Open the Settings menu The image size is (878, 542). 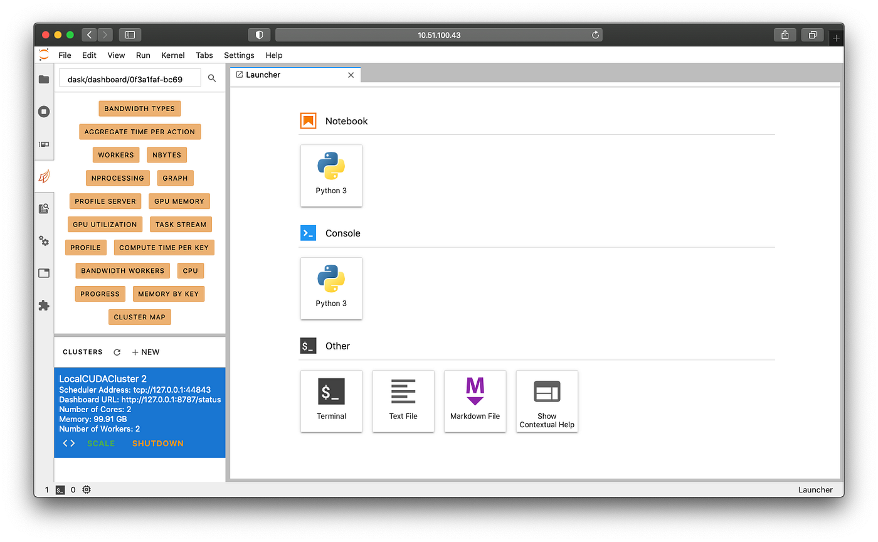239,55
